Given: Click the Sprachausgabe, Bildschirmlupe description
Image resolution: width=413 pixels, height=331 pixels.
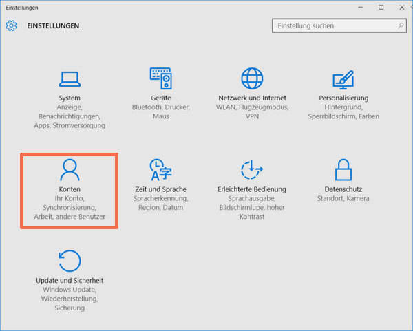Looking at the screenshot, I should (x=252, y=208).
